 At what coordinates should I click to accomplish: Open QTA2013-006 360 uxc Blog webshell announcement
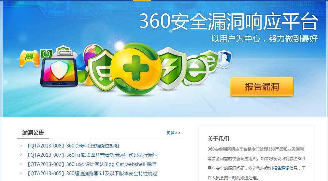click(91, 164)
